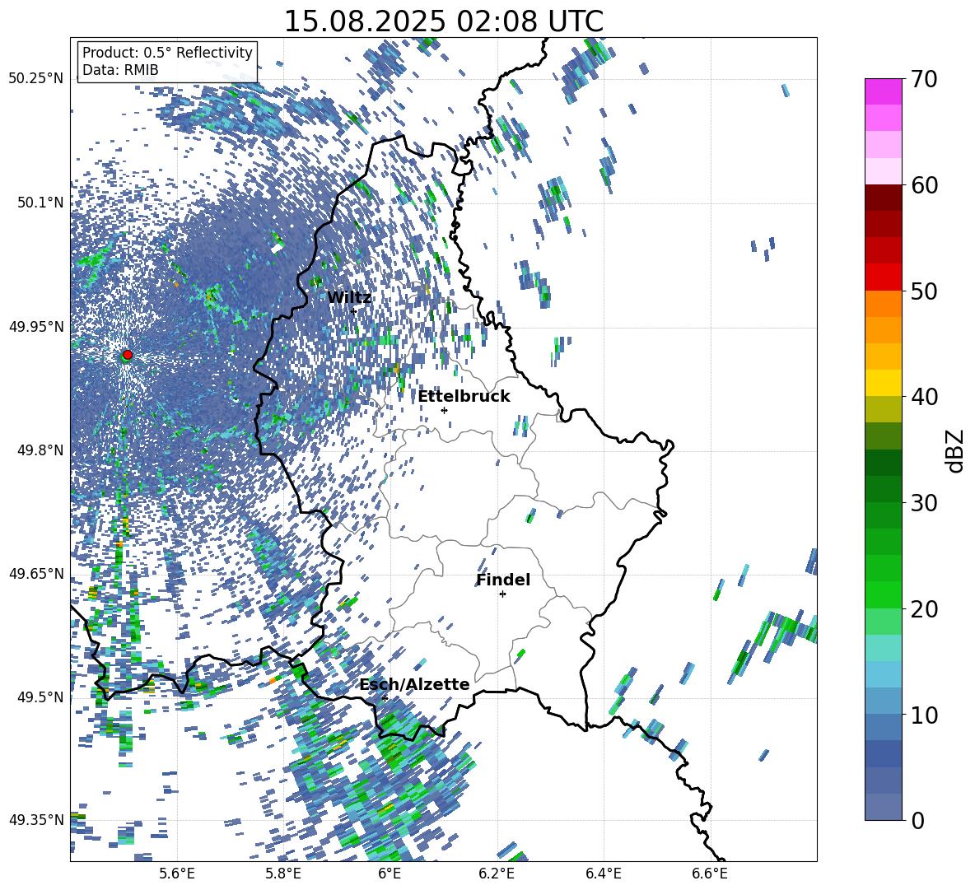Click the Ettelbruck station cross marker

point(444,410)
